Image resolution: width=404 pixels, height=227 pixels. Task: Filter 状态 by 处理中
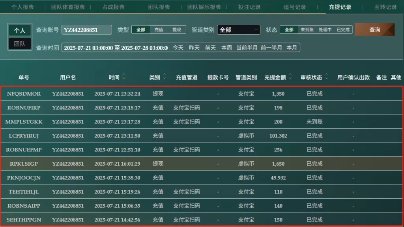point(325,30)
